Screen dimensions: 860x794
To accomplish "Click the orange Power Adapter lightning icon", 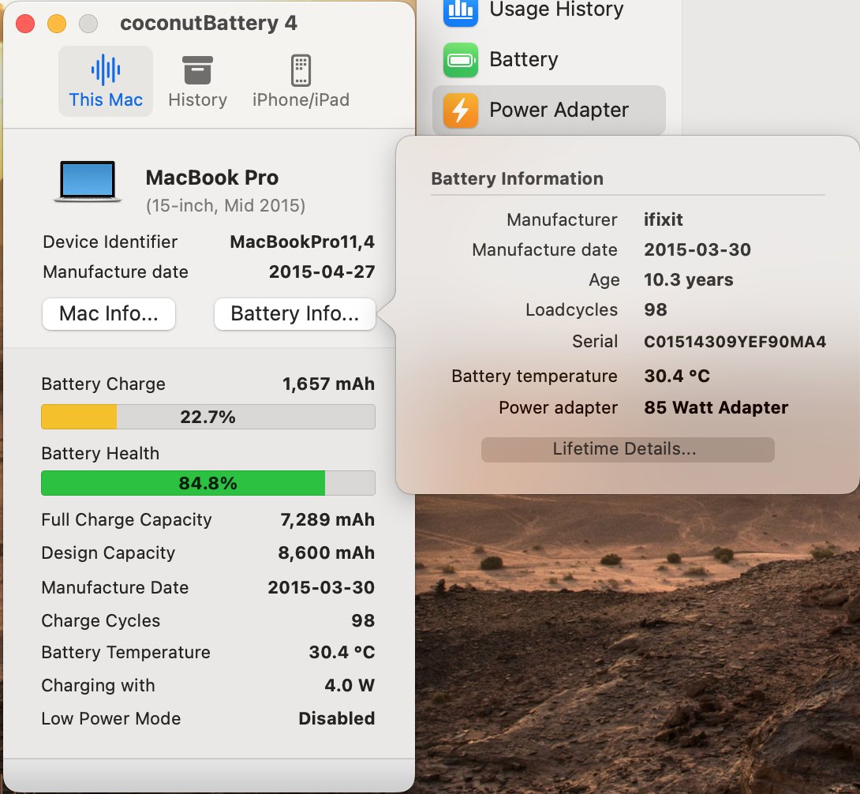I will pyautogui.click(x=461, y=110).
